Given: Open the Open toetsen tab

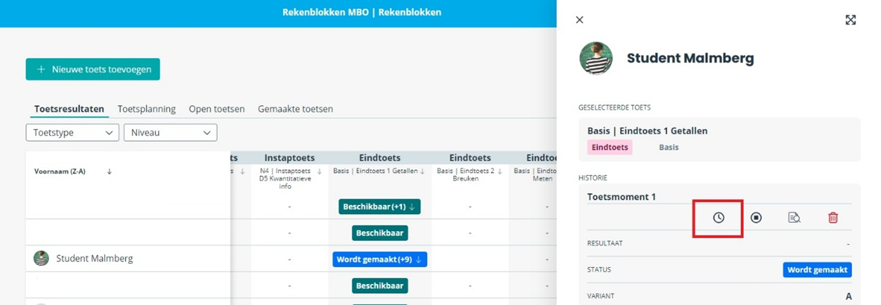Looking at the screenshot, I should [216, 109].
